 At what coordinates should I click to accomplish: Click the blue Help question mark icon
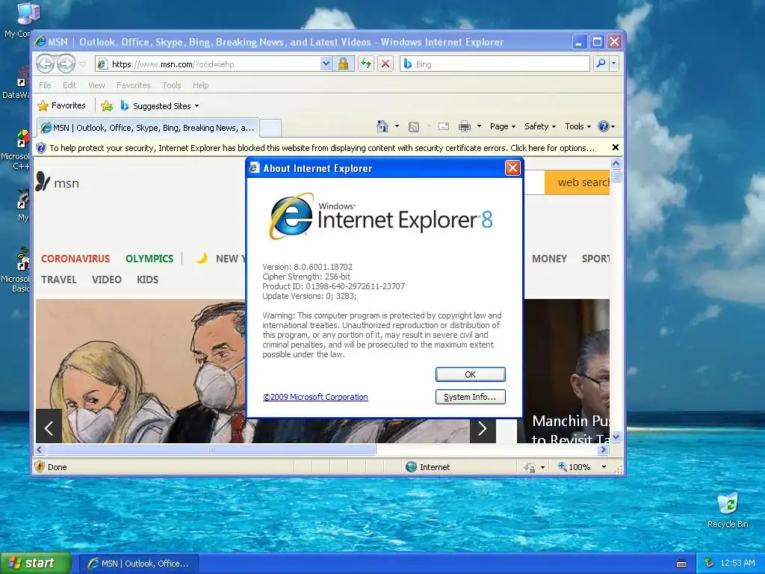(x=604, y=126)
